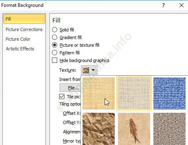Open the Texture dropdown arrow
The width and height of the screenshot is (188, 145).
[x=93, y=70]
